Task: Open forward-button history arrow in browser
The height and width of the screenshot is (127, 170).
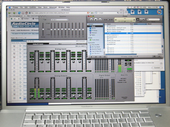Action: coord(16,13)
